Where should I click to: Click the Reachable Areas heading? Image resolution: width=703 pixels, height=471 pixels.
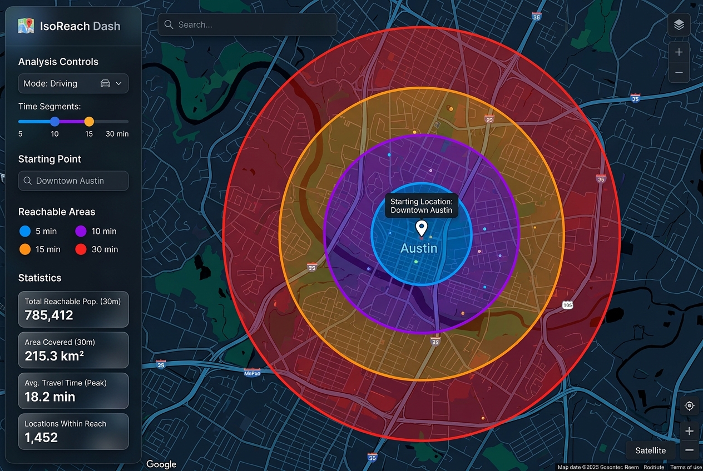57,212
